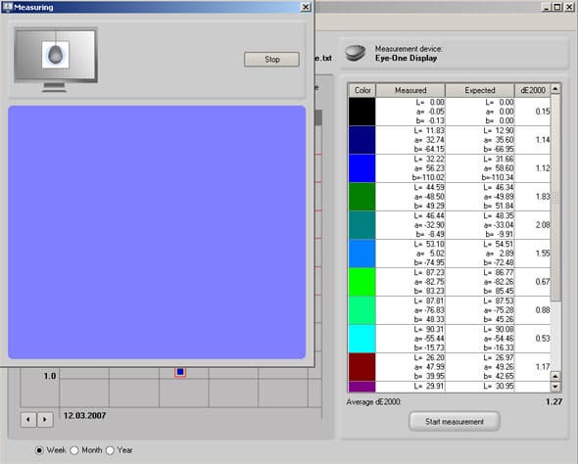Go to previous date with left arrow
The height and width of the screenshot is (464, 578).
tap(28, 419)
